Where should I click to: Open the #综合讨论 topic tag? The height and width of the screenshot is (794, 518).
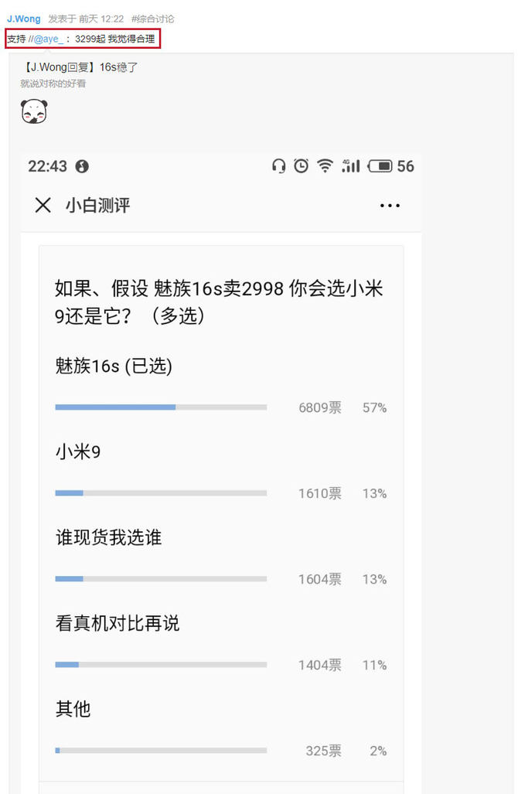tap(152, 19)
